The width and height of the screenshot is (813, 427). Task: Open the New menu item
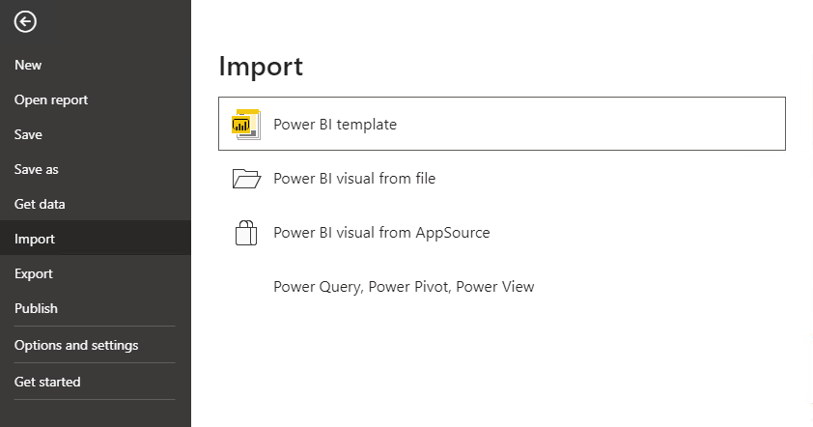(28, 65)
